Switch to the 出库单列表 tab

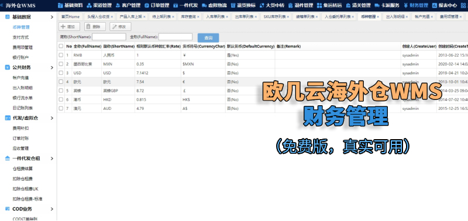point(246,17)
